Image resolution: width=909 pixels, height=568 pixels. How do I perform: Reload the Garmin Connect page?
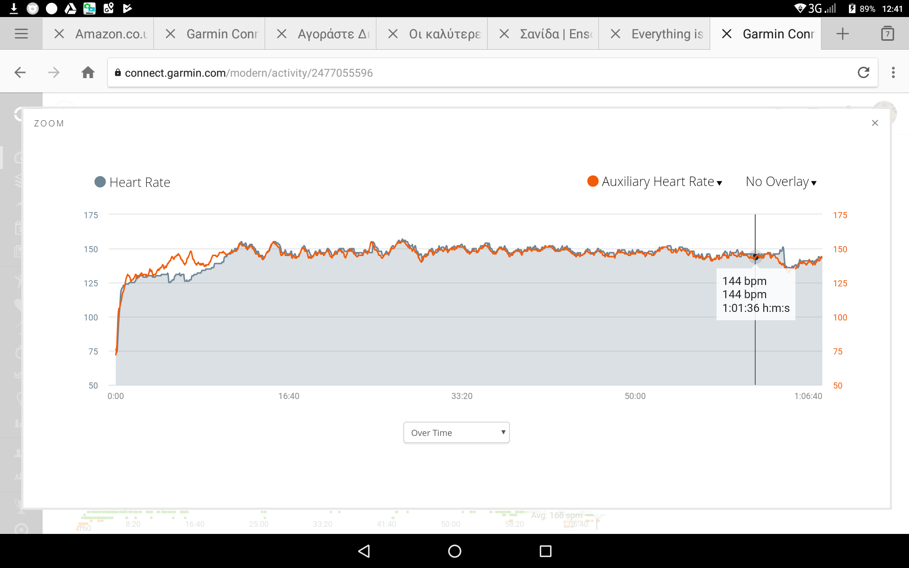(864, 72)
